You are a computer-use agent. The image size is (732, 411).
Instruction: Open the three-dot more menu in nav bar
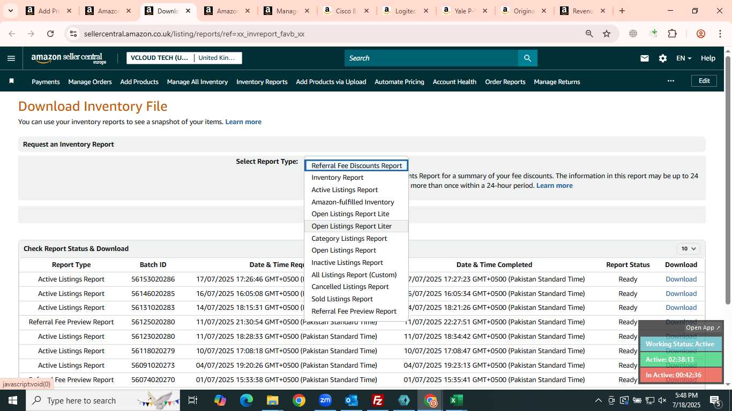[x=670, y=81]
